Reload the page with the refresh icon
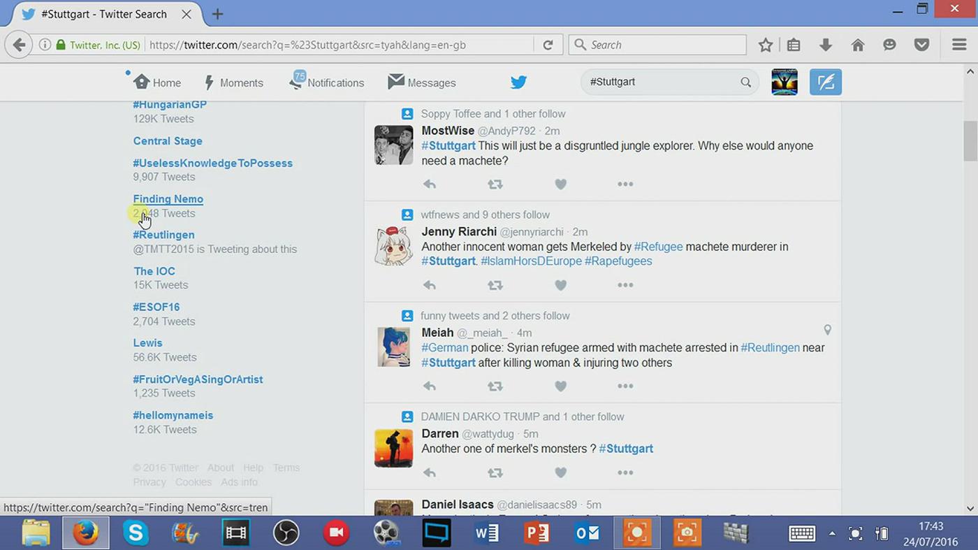 pyautogui.click(x=548, y=45)
